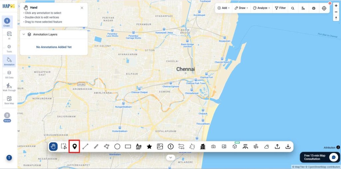Open the Create step in sidebar

(7, 22)
